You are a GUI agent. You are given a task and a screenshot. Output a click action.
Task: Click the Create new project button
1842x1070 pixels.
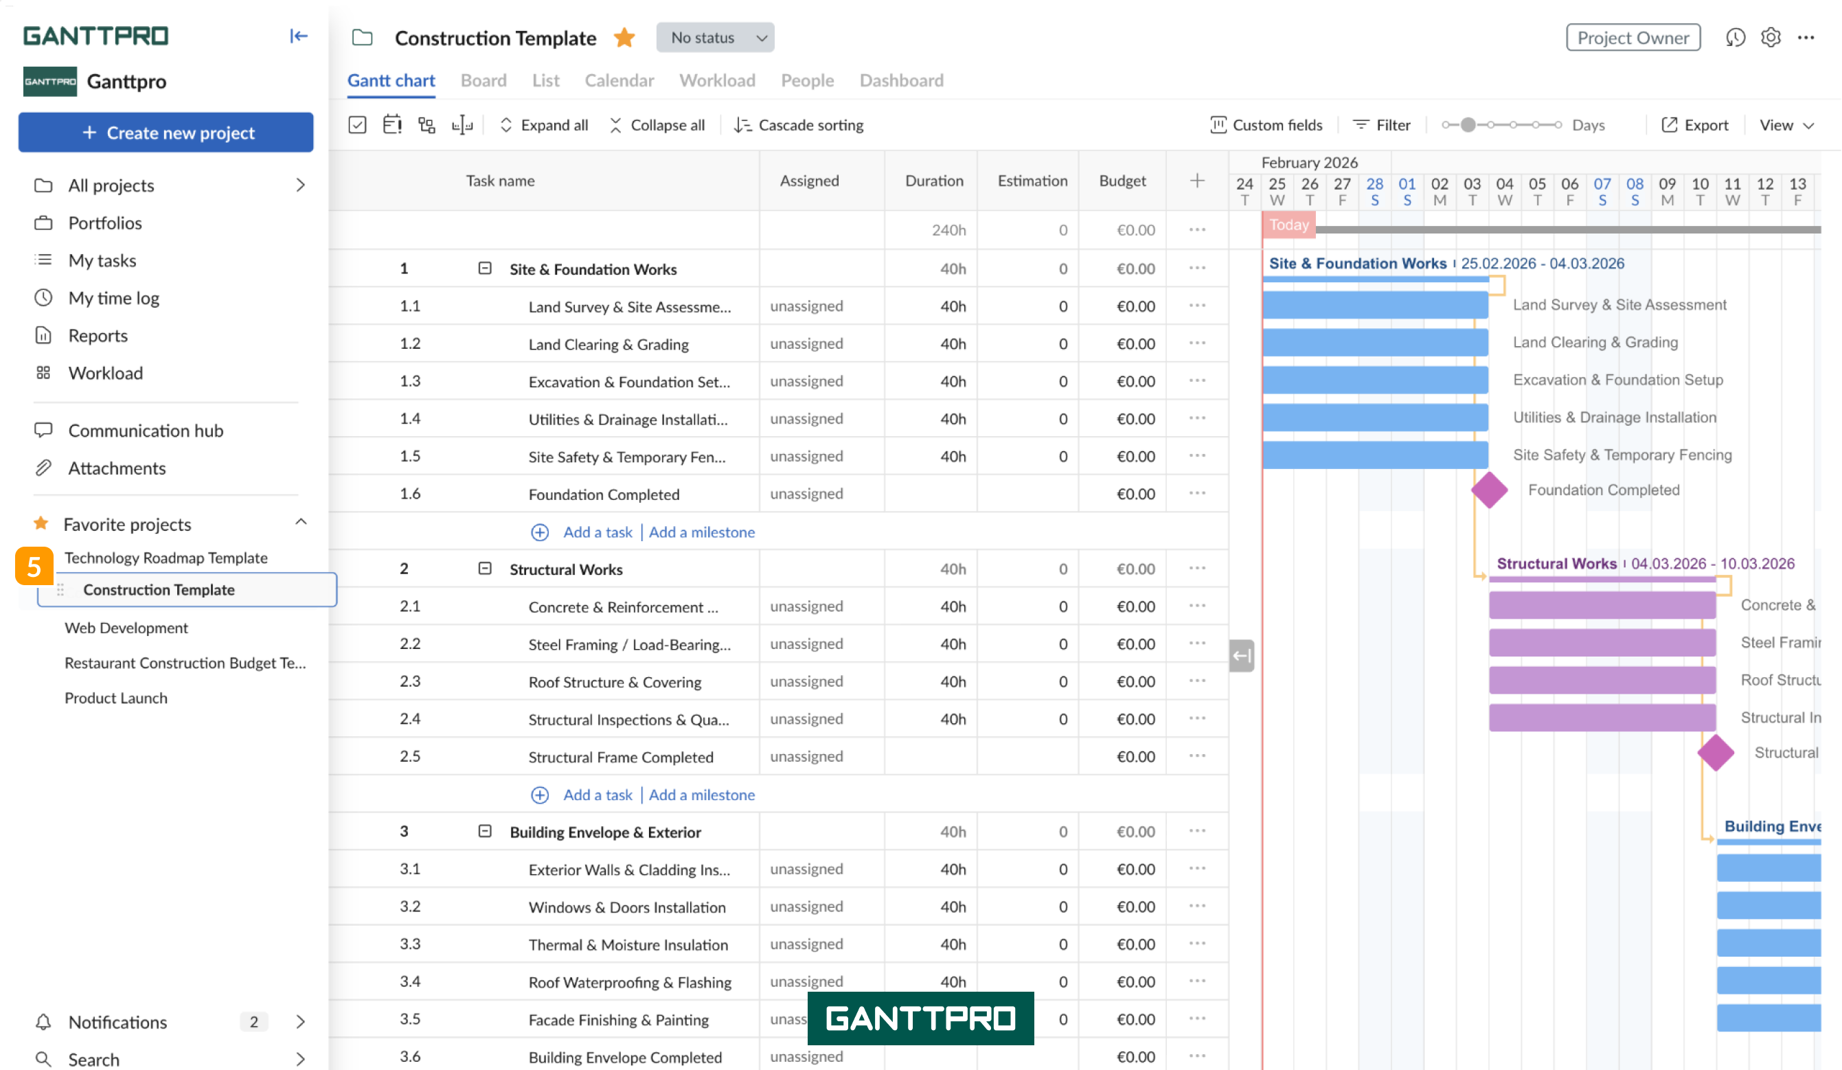point(166,133)
